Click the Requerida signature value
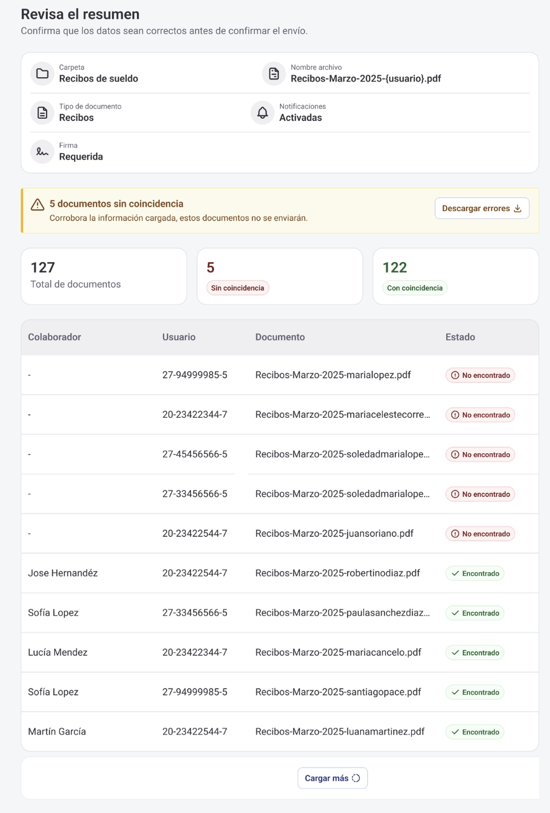Screen dimensions: 550x813 point(81,157)
